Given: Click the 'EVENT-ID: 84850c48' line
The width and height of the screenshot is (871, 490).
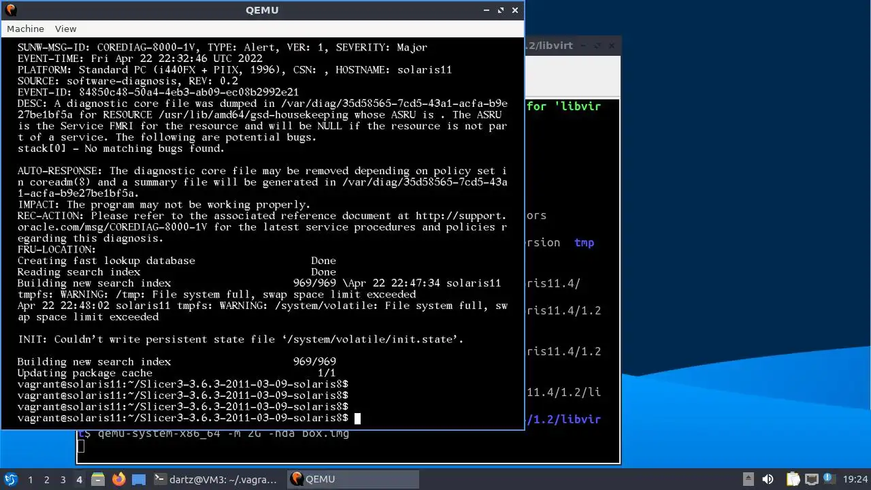Looking at the screenshot, I should tap(158, 93).
